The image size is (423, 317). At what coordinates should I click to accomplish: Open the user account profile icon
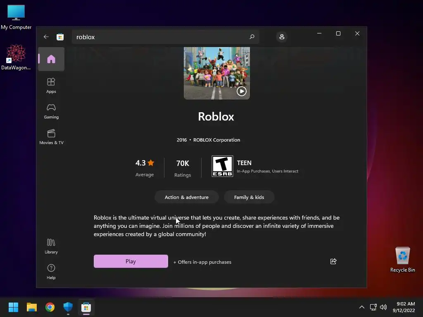pyautogui.click(x=282, y=37)
